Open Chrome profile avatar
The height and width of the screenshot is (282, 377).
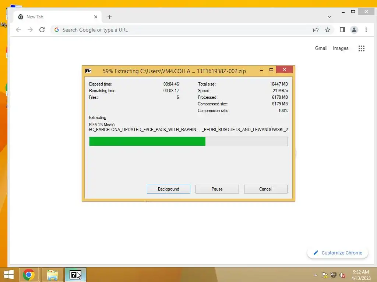[x=354, y=30]
